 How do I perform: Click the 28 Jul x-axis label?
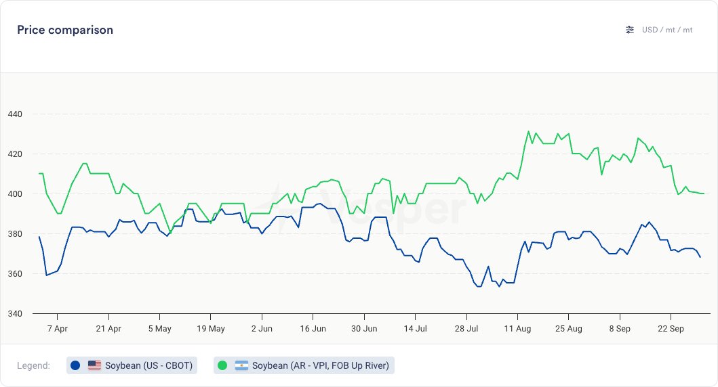pos(466,329)
